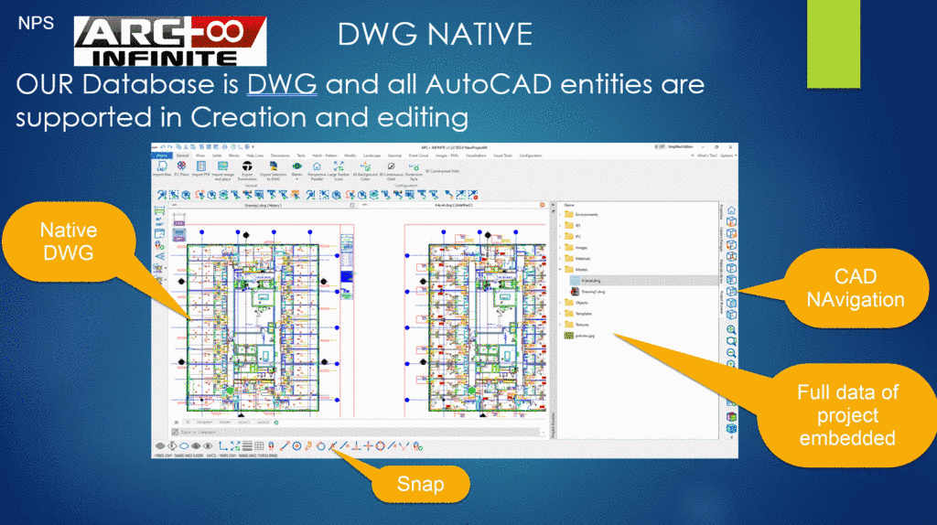937x525 pixels.
Task: Add new layout with plus button
Action: coord(276,423)
